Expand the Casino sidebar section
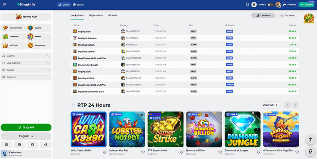This screenshot has height=159, width=317. click(x=26, y=56)
